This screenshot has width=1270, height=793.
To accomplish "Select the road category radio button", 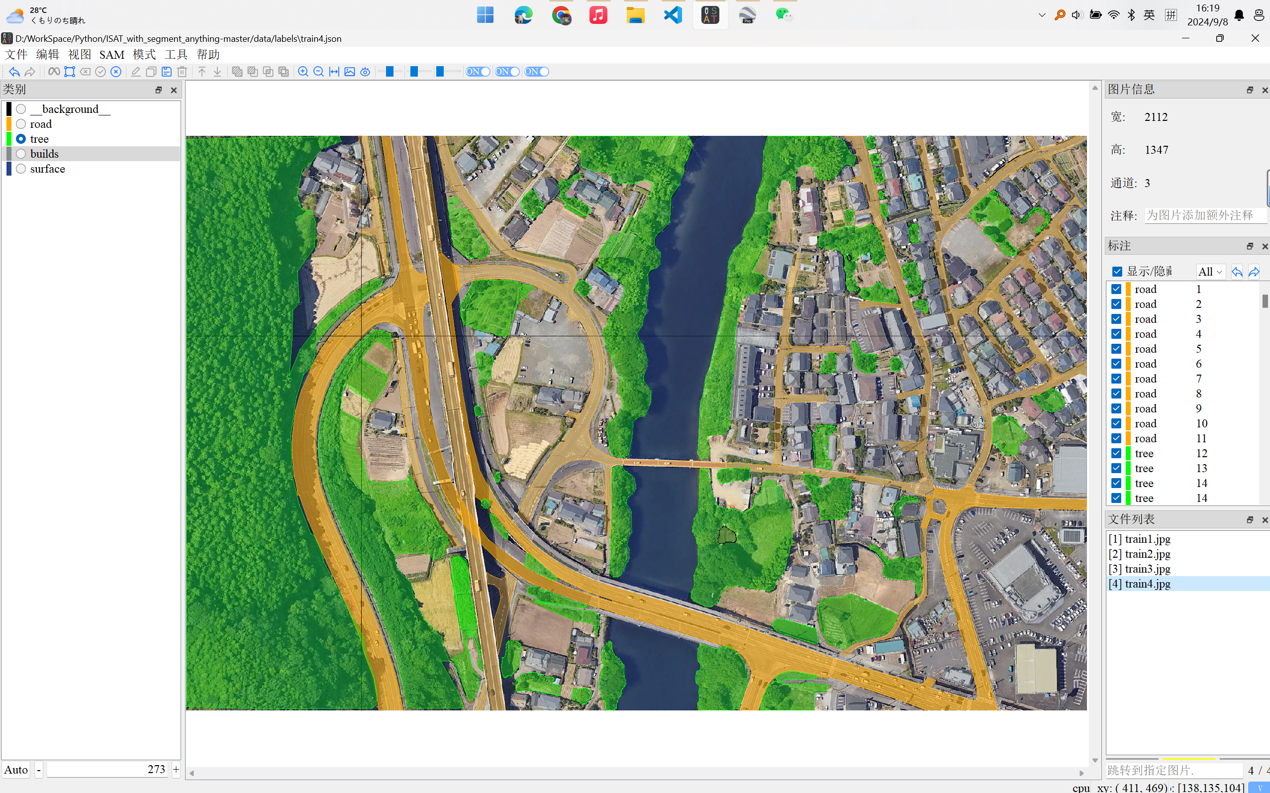I will 21,124.
